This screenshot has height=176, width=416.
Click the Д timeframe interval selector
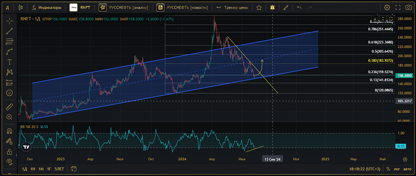tap(7, 7)
